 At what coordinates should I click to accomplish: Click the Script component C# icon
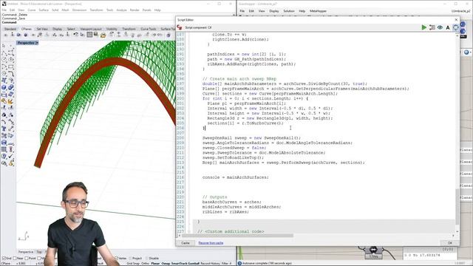[x=180, y=27]
